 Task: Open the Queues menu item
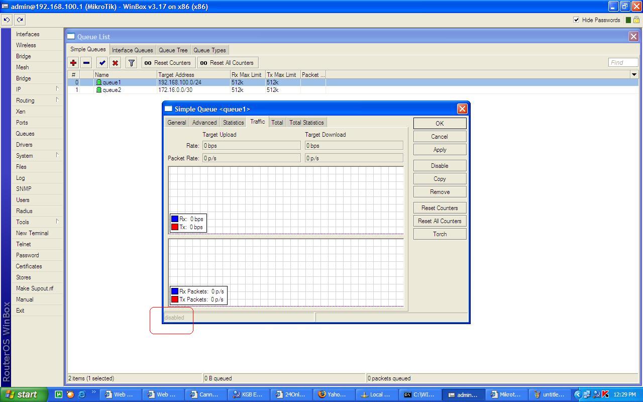(25, 134)
